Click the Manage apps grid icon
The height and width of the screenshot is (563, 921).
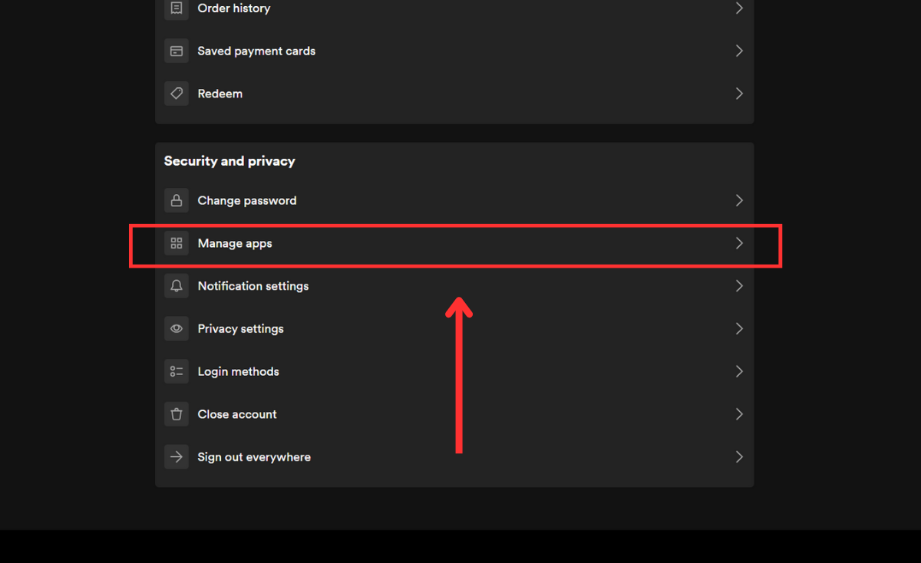[x=177, y=243]
